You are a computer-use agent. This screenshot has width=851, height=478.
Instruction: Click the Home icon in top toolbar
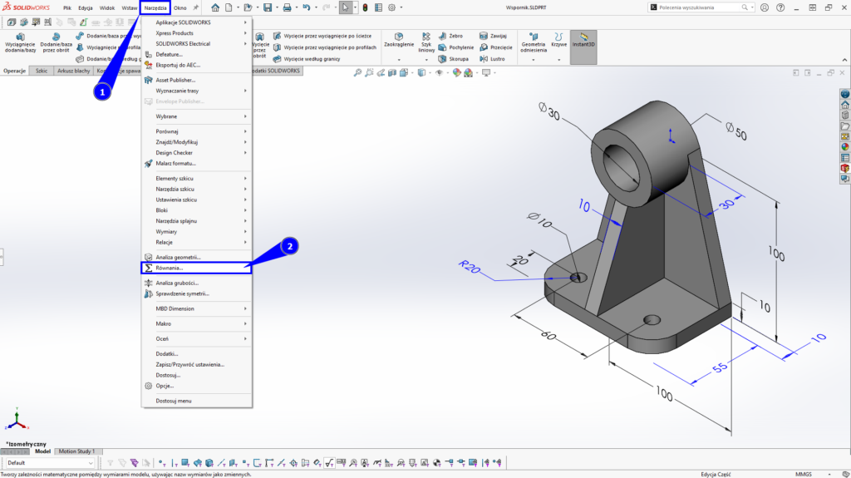(x=215, y=7)
